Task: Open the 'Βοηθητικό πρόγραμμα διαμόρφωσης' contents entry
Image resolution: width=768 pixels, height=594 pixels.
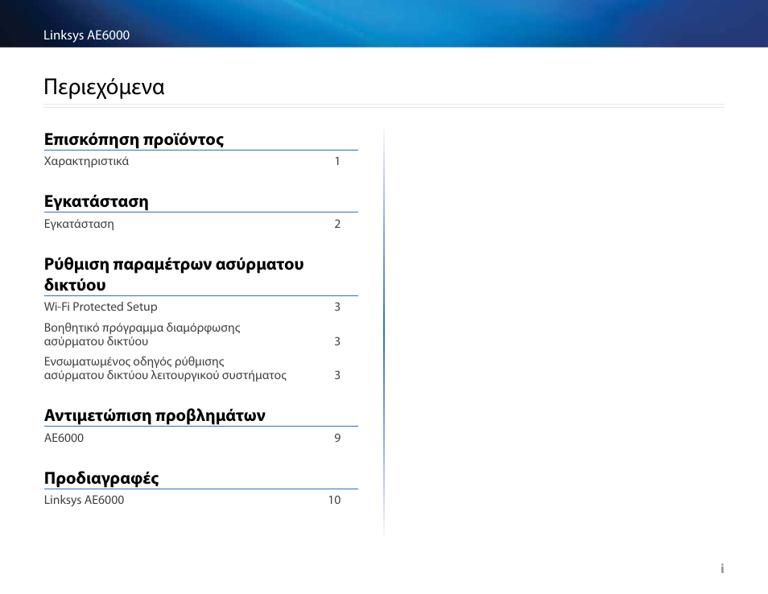Action: point(142,334)
